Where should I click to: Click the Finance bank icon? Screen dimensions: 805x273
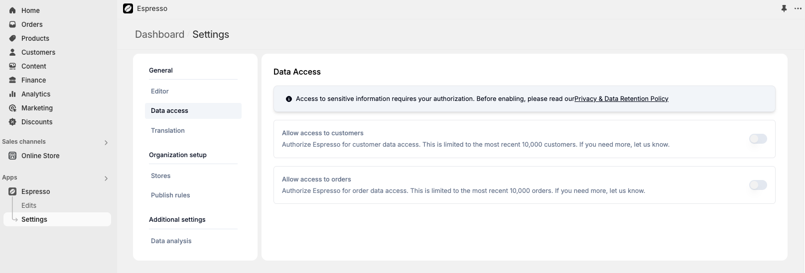tap(12, 80)
